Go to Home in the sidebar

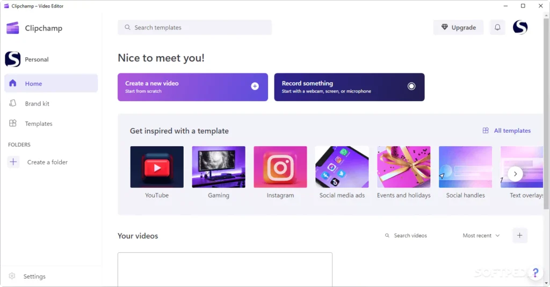click(51, 83)
